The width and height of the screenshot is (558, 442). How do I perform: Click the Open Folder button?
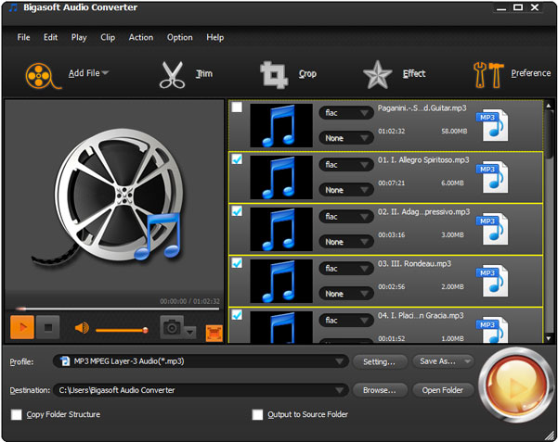click(x=443, y=390)
